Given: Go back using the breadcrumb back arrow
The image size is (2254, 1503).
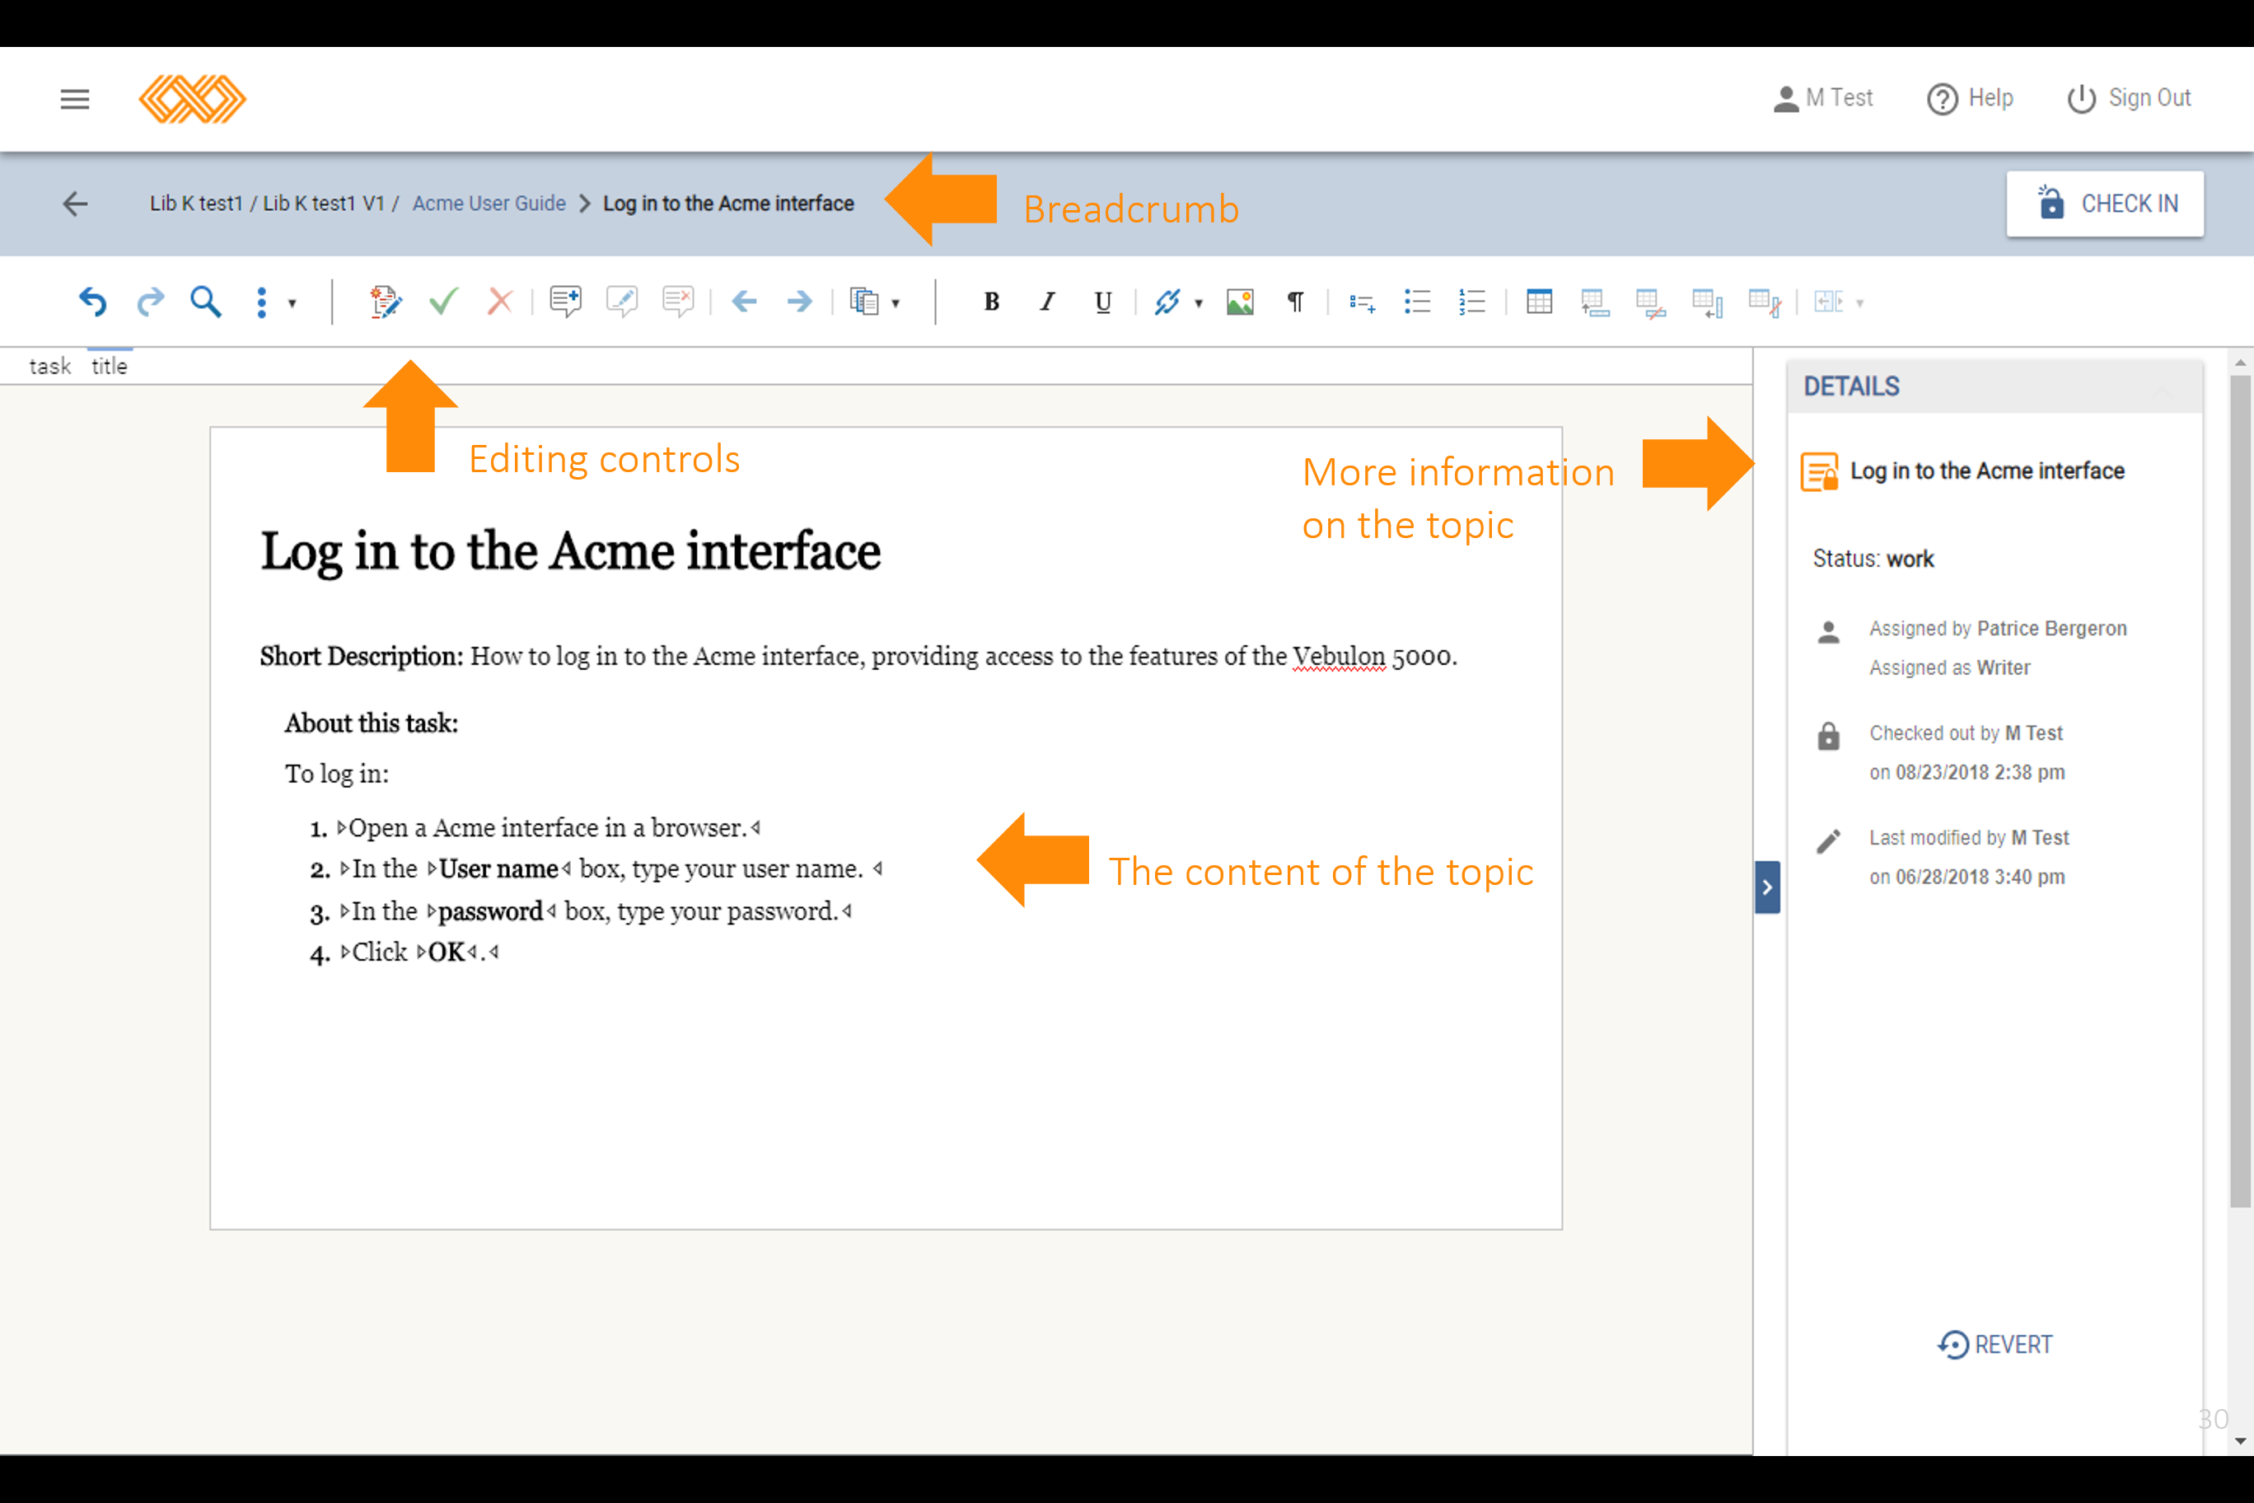Looking at the screenshot, I should [75, 204].
